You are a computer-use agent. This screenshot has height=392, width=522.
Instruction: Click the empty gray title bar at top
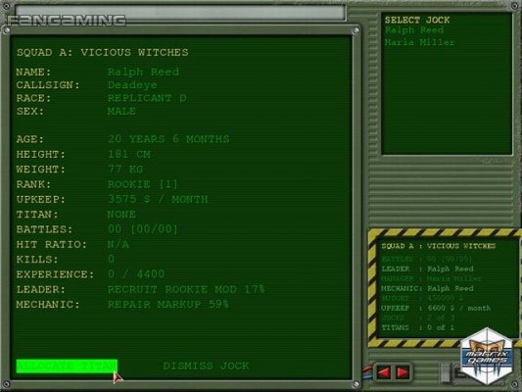pos(180,12)
